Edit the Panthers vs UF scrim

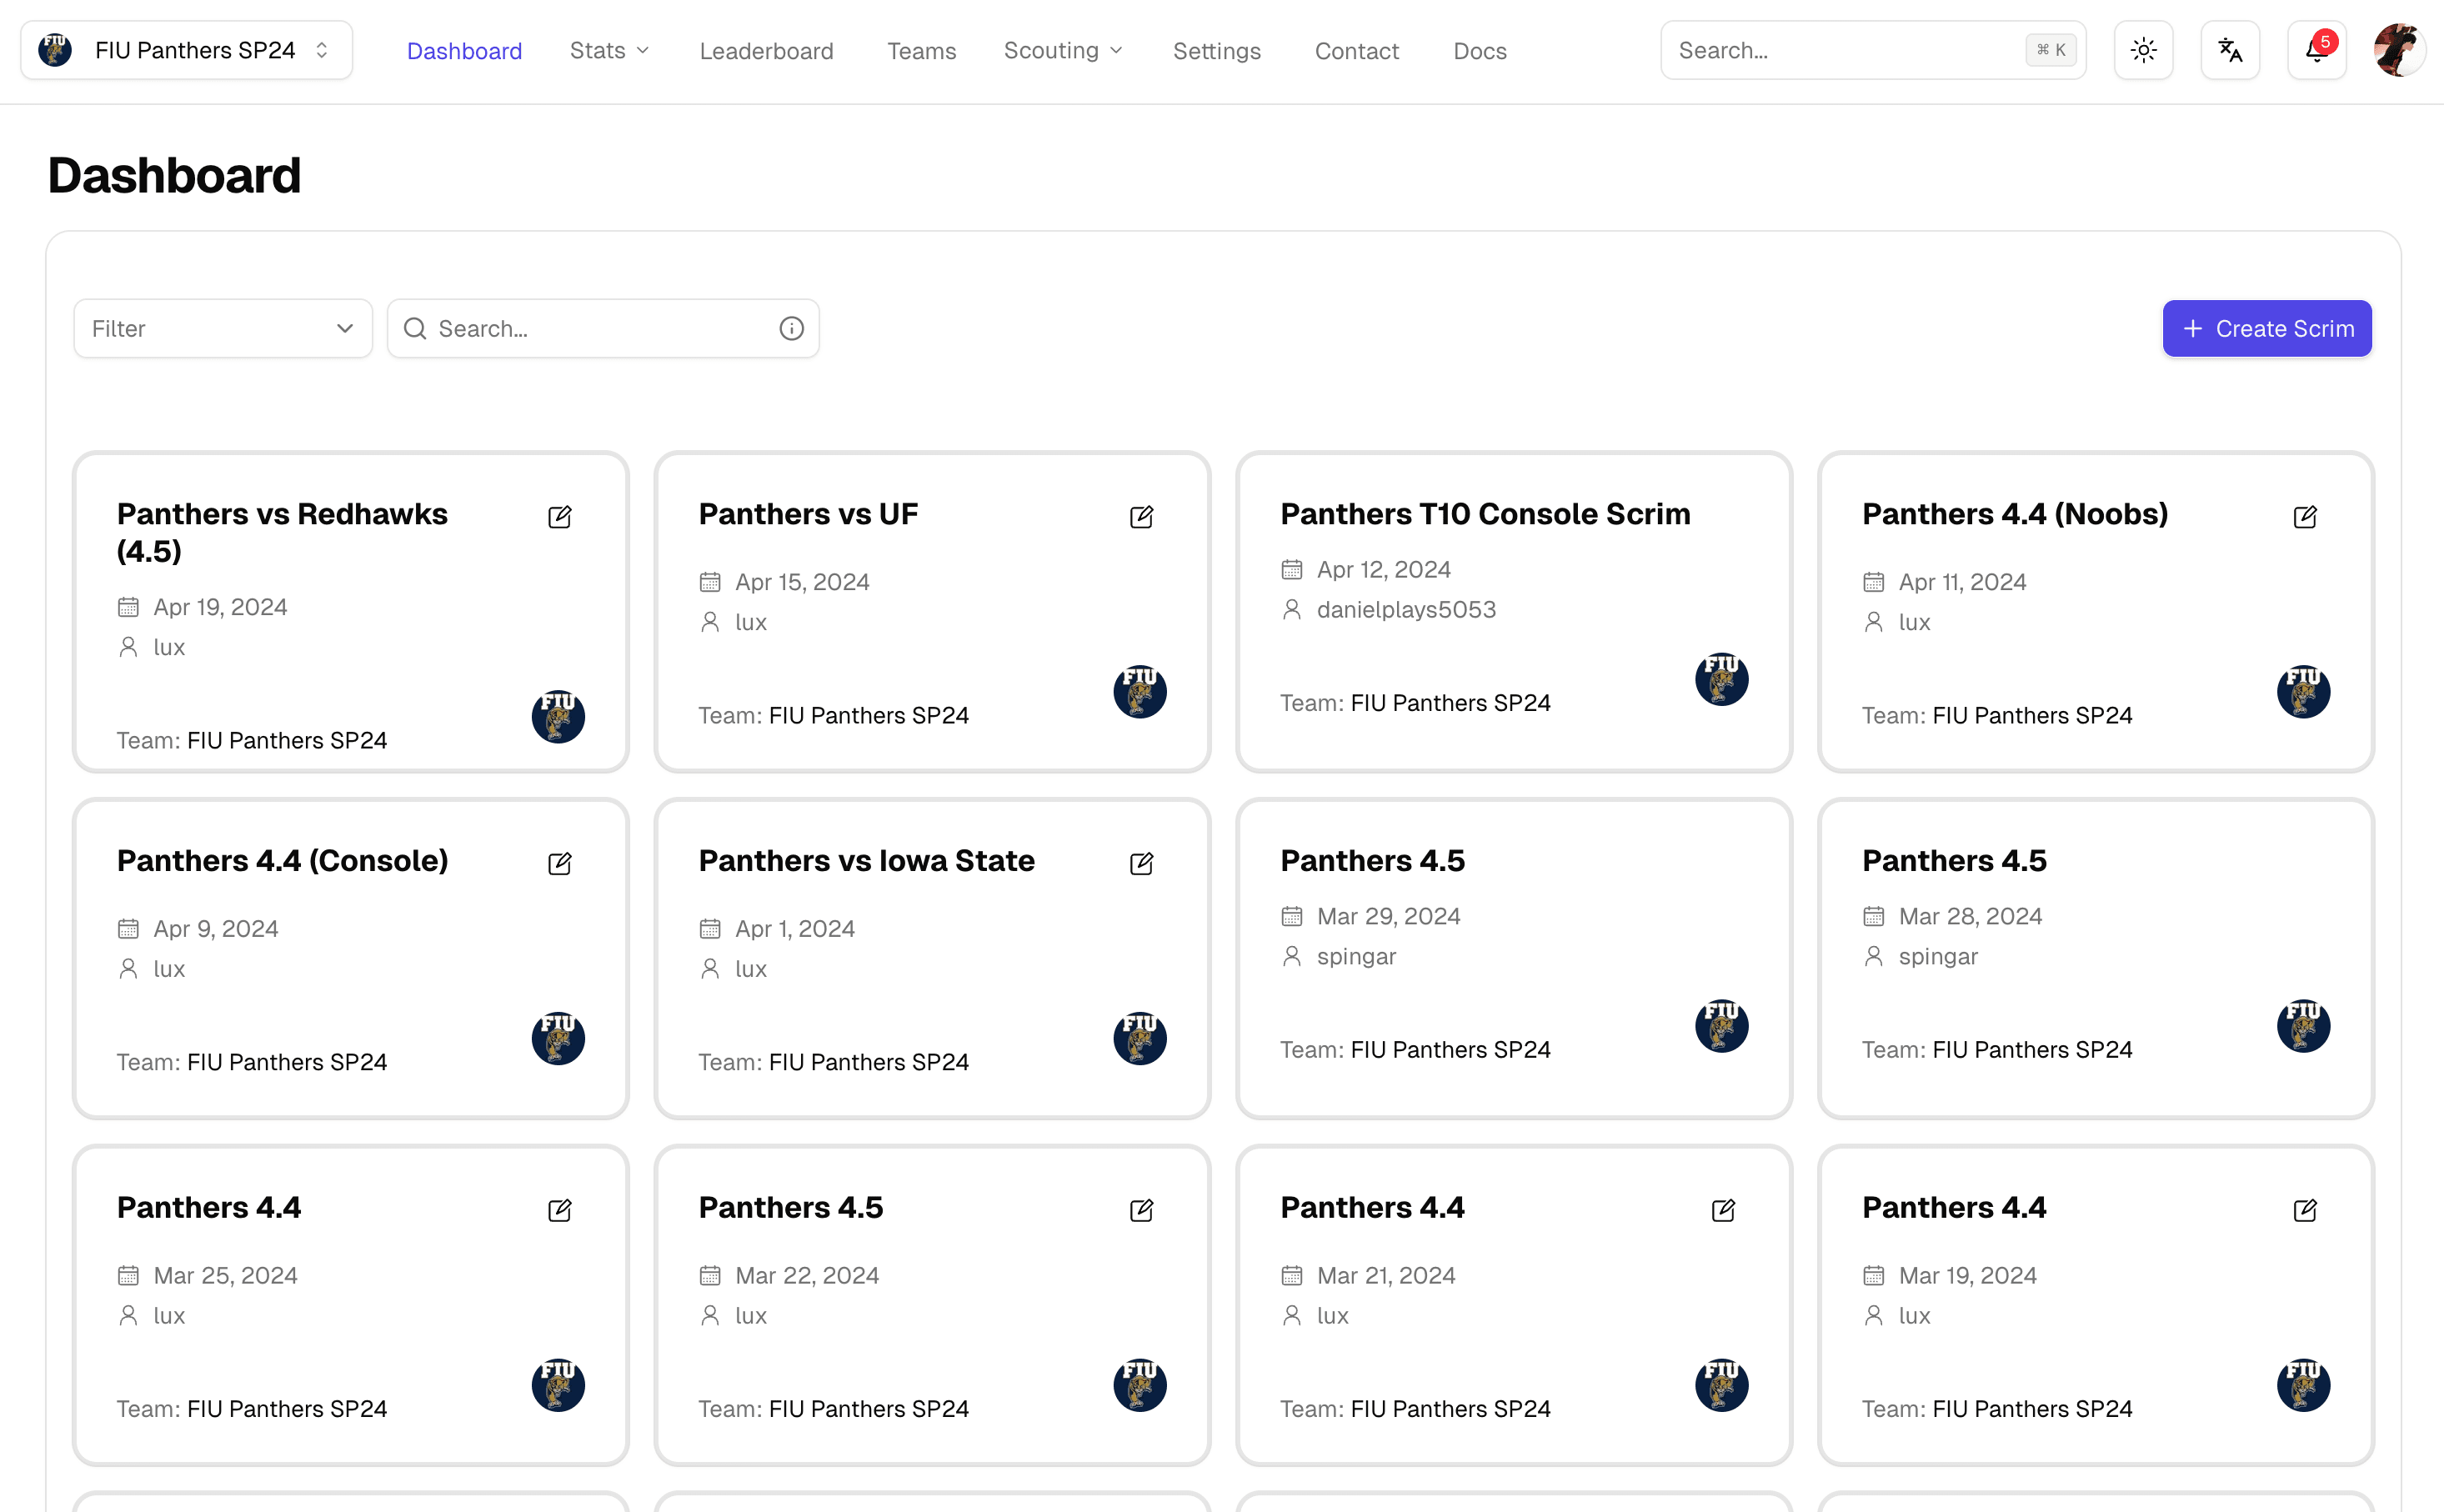point(1142,516)
